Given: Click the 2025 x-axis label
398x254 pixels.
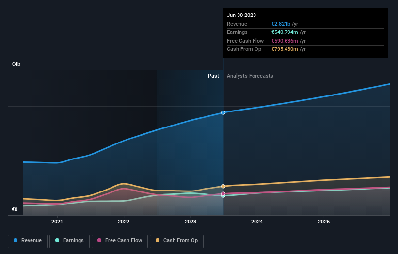Looking at the screenshot, I should (x=324, y=222).
